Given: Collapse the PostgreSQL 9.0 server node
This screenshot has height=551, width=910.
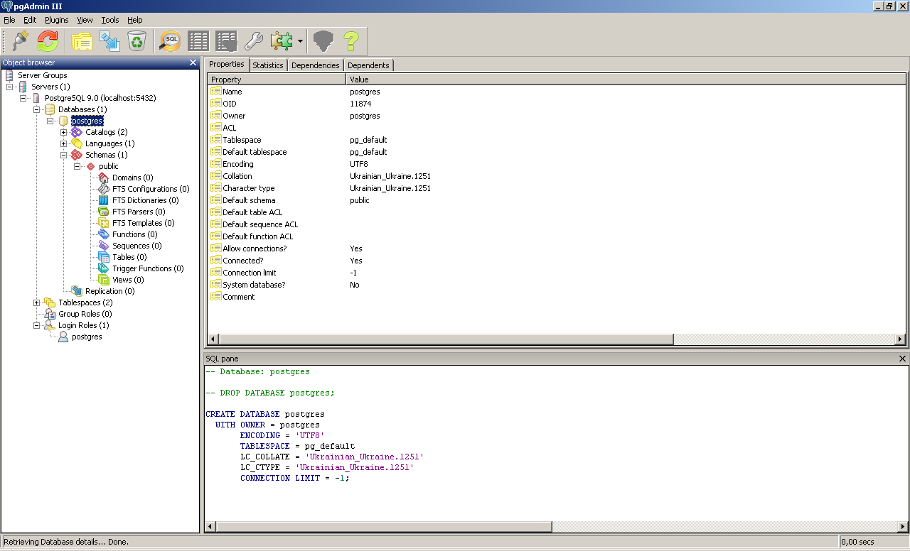Looking at the screenshot, I should tap(23, 98).
